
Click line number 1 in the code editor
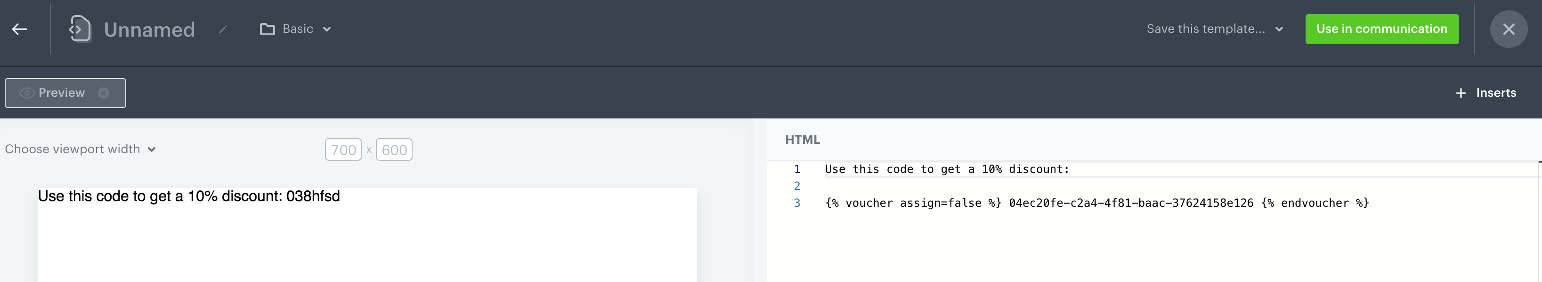[797, 169]
